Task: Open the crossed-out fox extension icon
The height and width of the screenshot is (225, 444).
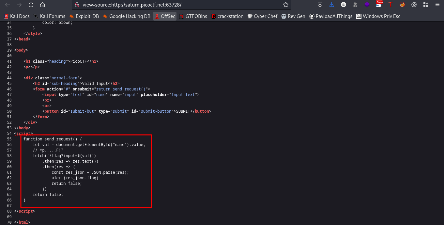Action: pos(402,5)
